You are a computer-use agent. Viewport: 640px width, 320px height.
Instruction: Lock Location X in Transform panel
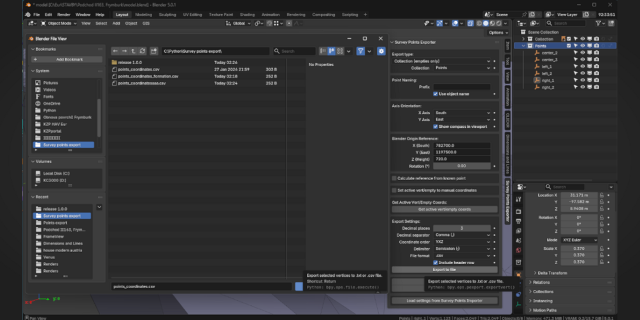602,195
